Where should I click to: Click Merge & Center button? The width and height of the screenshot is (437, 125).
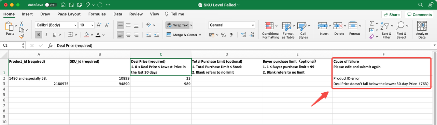182,35
